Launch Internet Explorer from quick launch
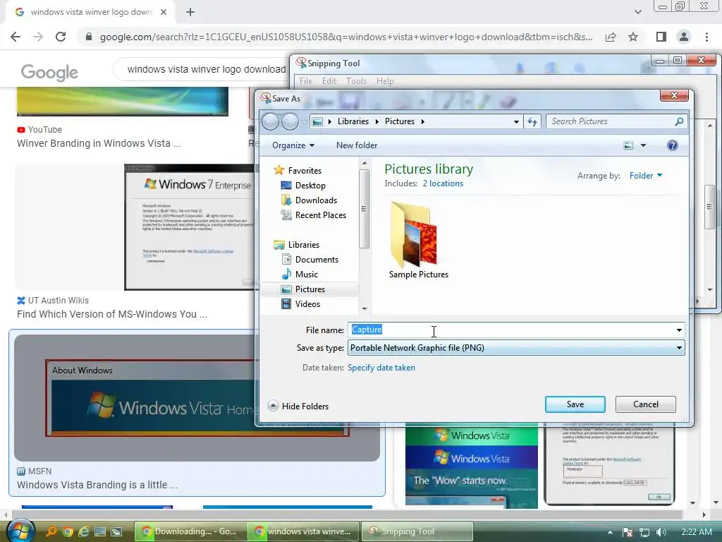This screenshot has height=542, width=722. (x=84, y=531)
